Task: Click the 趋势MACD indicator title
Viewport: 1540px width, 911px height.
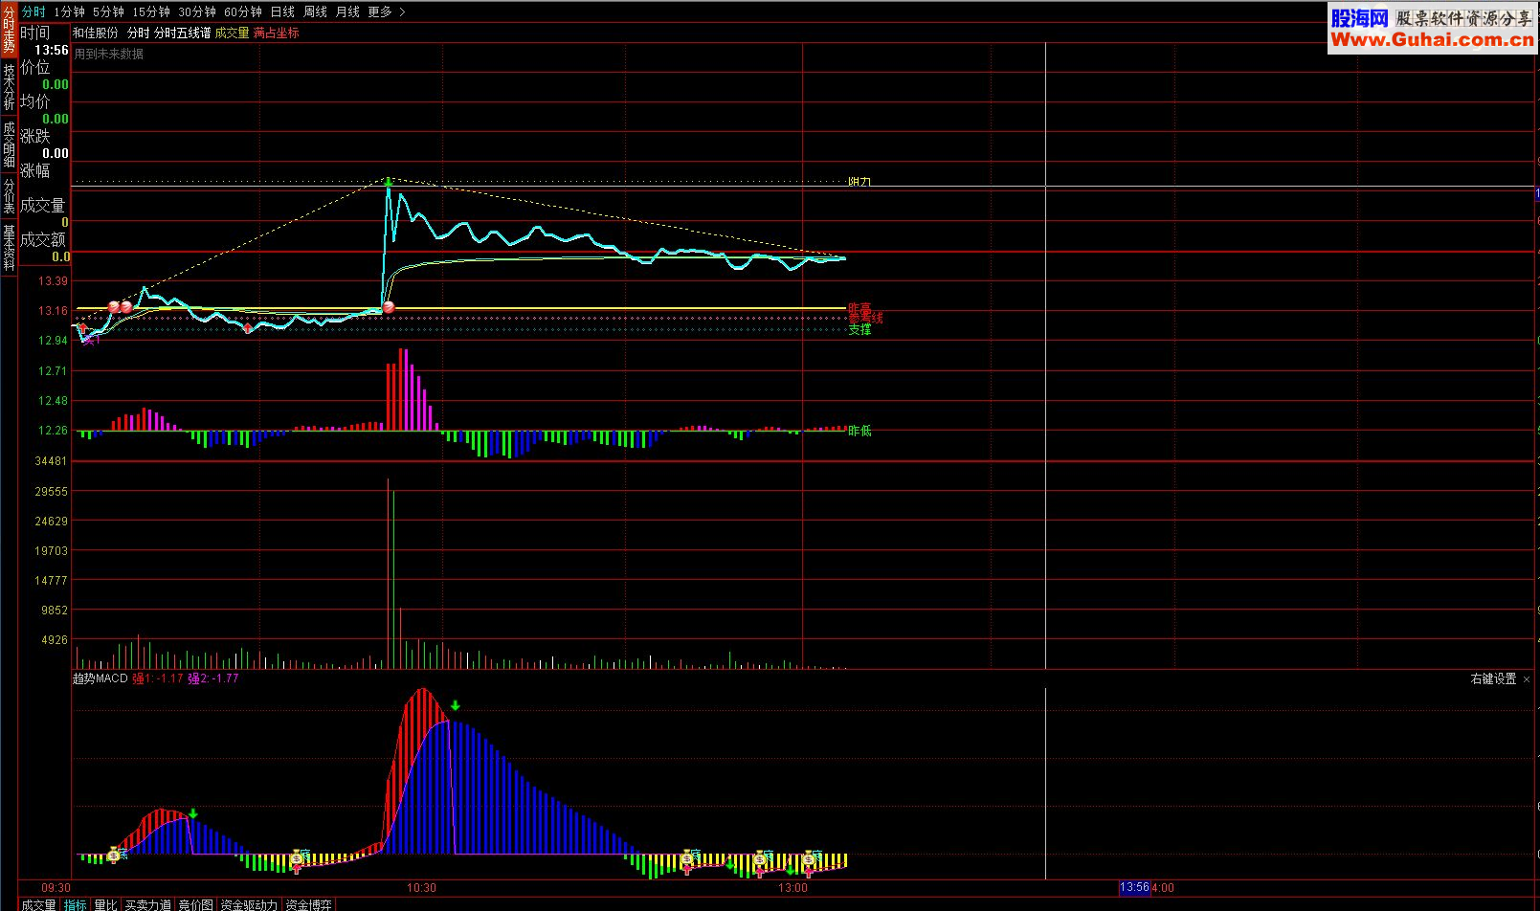Action: 100,678
